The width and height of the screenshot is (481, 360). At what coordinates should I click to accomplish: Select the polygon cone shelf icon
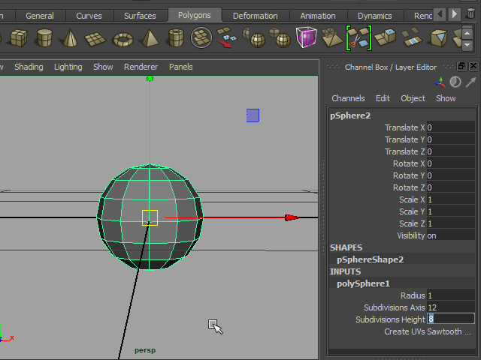[x=70, y=38]
